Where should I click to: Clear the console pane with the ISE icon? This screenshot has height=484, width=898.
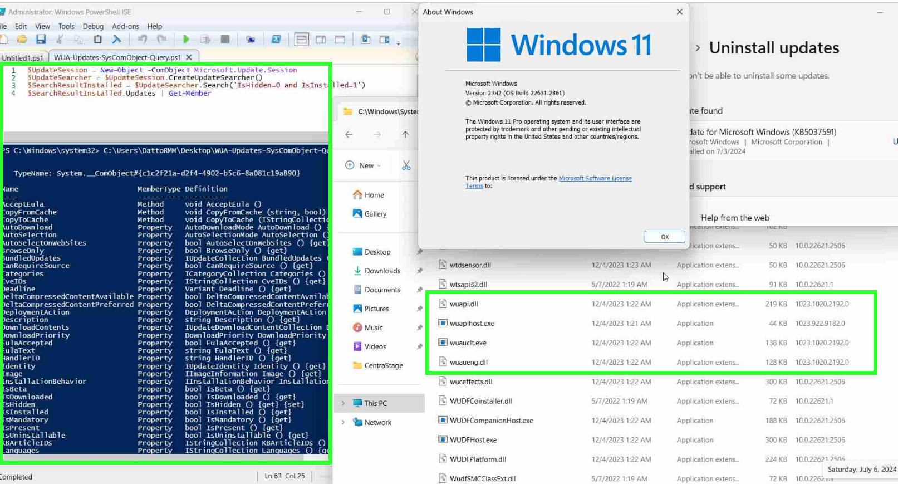[116, 39]
